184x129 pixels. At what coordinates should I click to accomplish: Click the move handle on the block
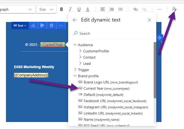coord(159,38)
